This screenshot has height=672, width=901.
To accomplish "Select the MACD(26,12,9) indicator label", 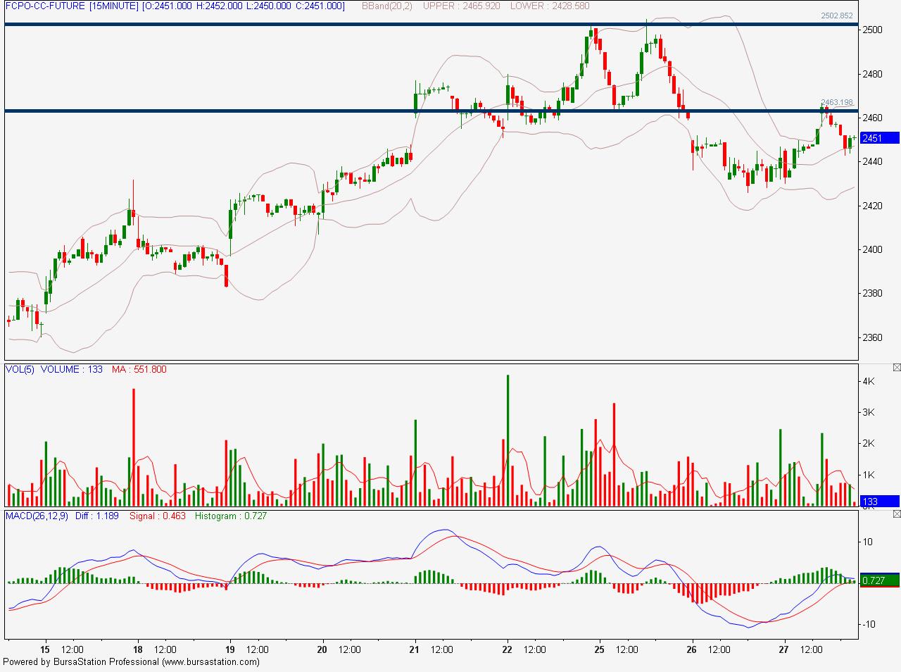I will 37,516.
